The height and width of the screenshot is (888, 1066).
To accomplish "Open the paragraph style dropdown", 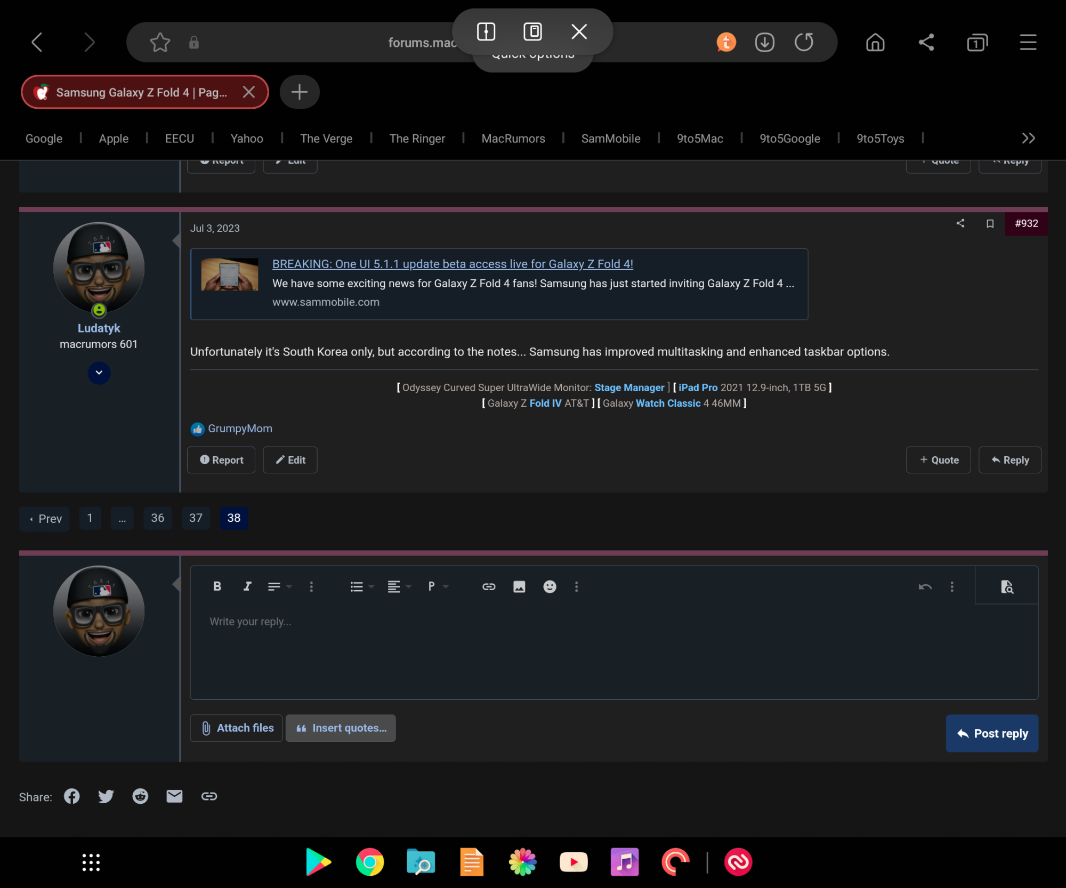I will [437, 585].
